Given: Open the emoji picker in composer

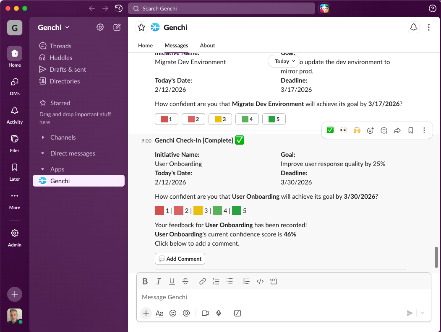Looking at the screenshot, I should tap(173, 313).
